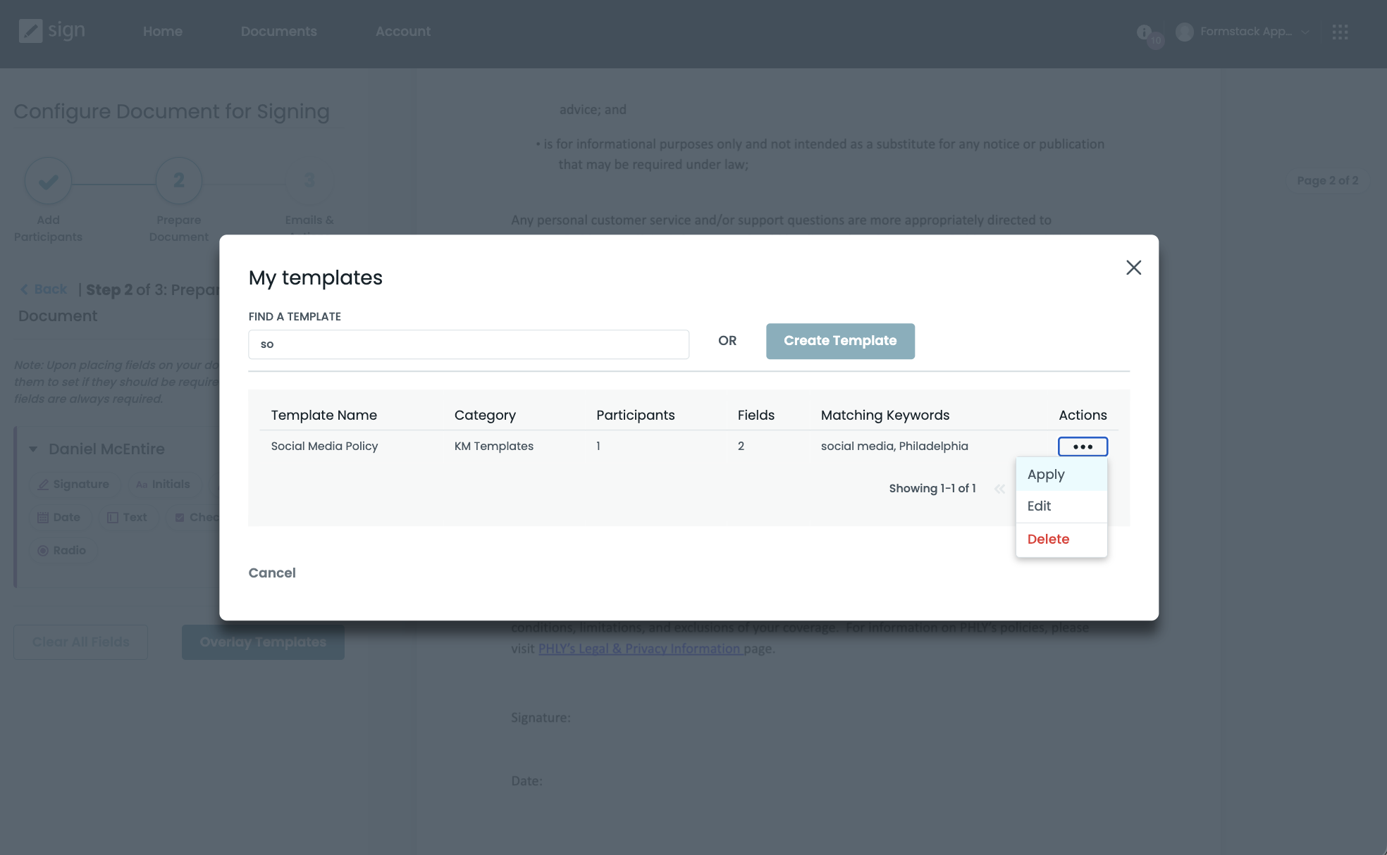Open the Documents nav item

(278, 32)
